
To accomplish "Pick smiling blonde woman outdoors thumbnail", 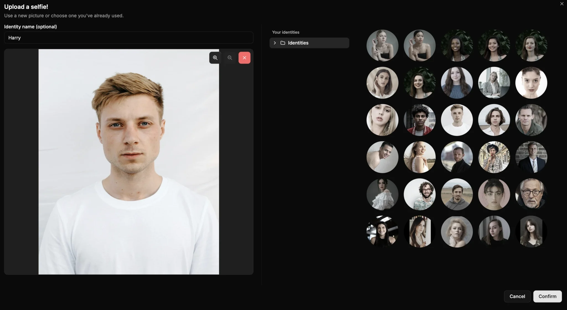I will coord(419,157).
